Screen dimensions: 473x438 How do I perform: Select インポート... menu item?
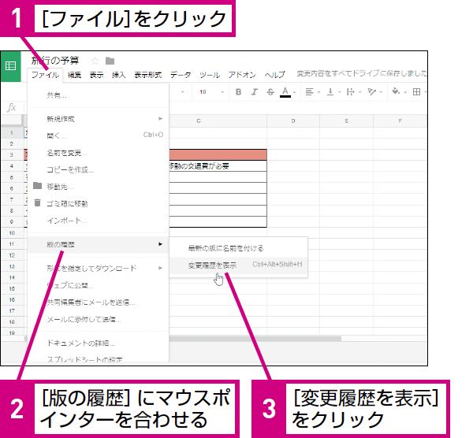[x=98, y=221]
